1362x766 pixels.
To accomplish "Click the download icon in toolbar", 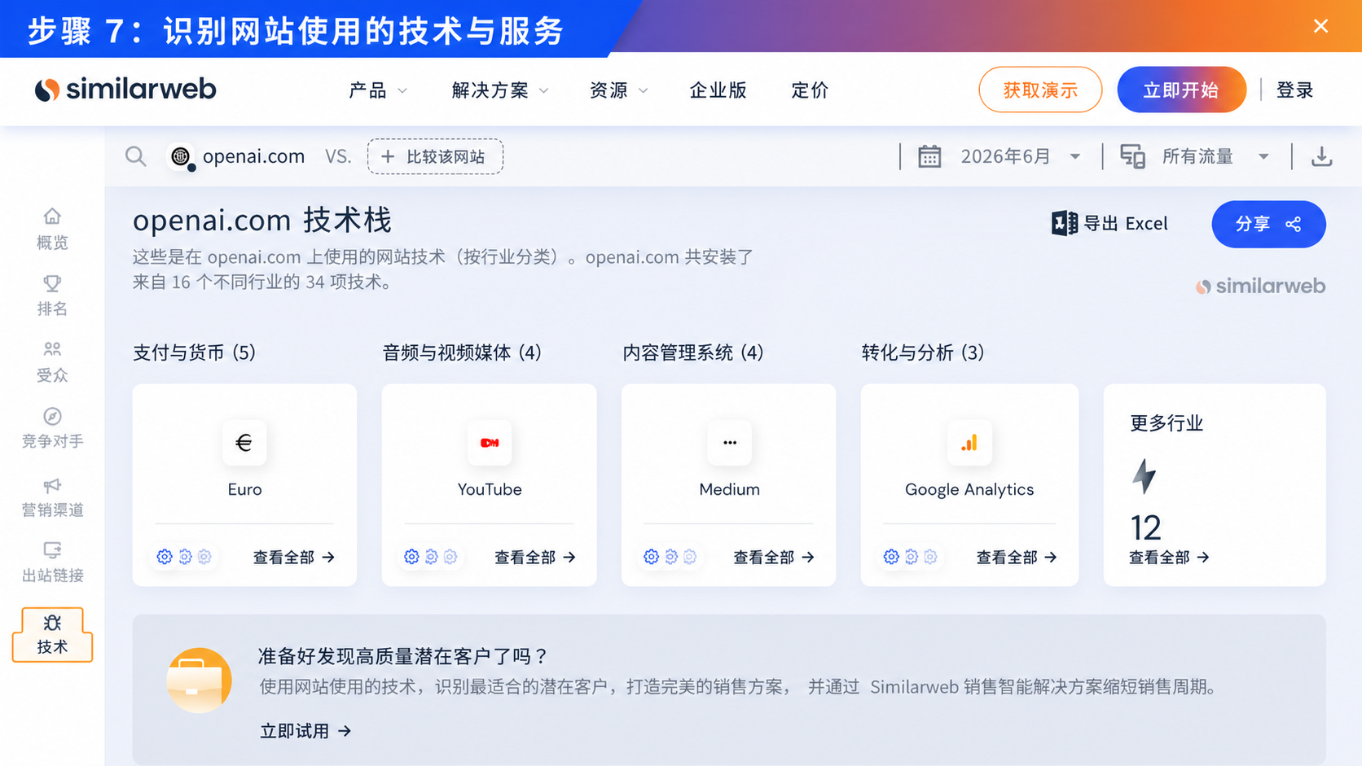I will [1321, 156].
